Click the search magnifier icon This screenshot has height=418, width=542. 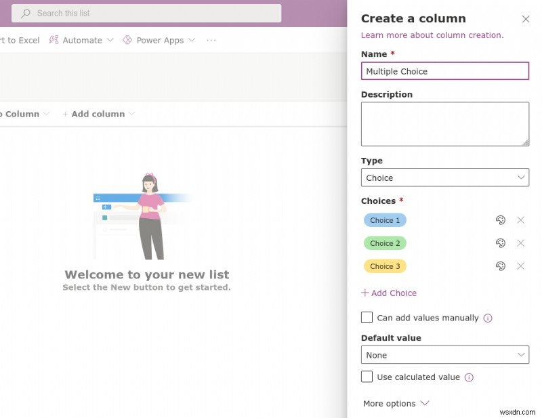coord(25,13)
